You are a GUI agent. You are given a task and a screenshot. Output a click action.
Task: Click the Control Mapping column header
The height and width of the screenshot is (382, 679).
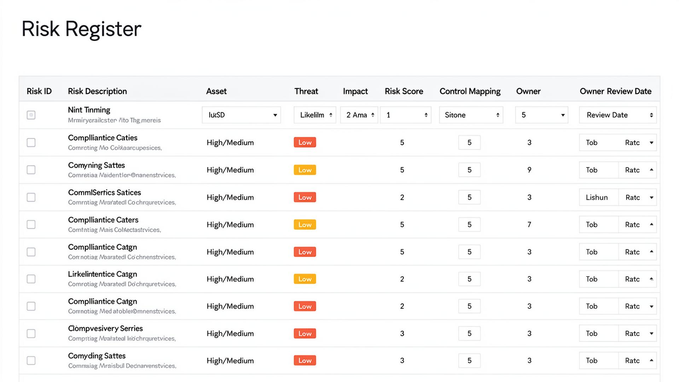[470, 91]
